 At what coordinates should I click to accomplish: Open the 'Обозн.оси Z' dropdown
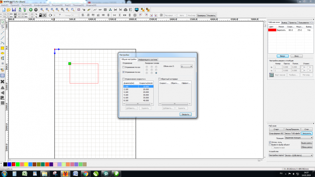186,66
